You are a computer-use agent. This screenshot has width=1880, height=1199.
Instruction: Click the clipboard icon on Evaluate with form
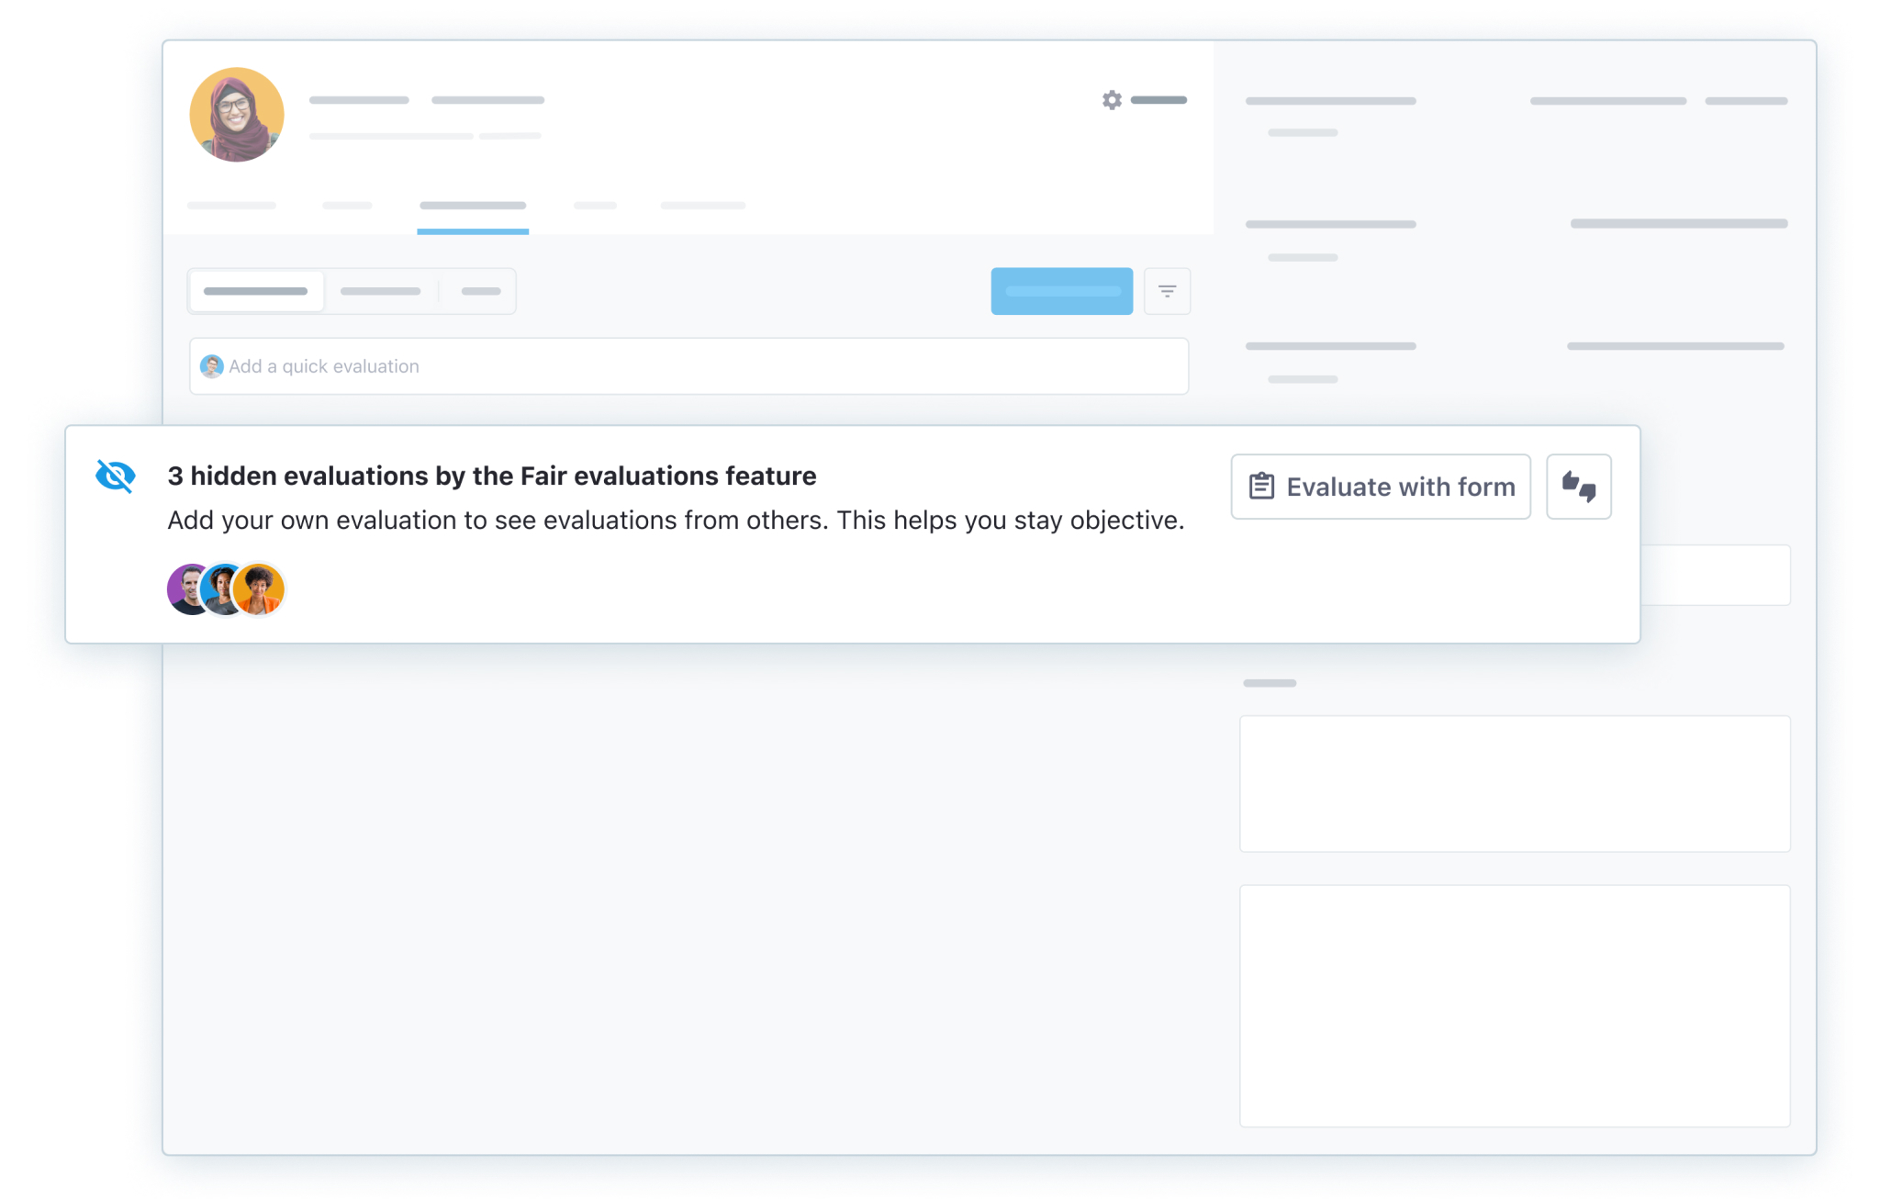tap(1261, 487)
